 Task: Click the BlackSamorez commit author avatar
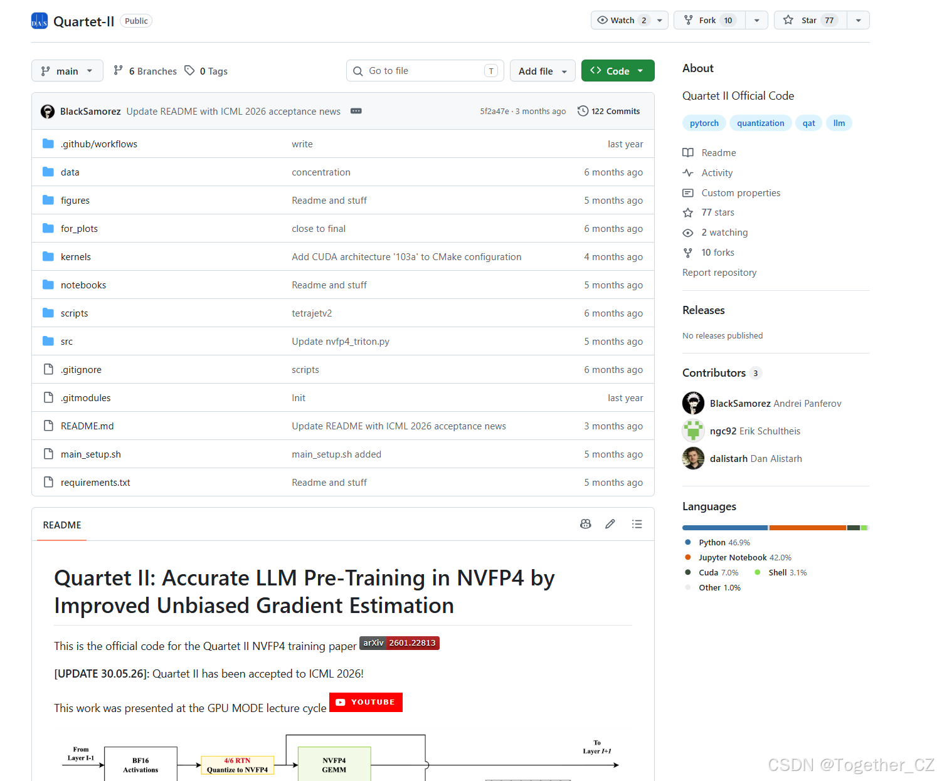[x=48, y=112]
